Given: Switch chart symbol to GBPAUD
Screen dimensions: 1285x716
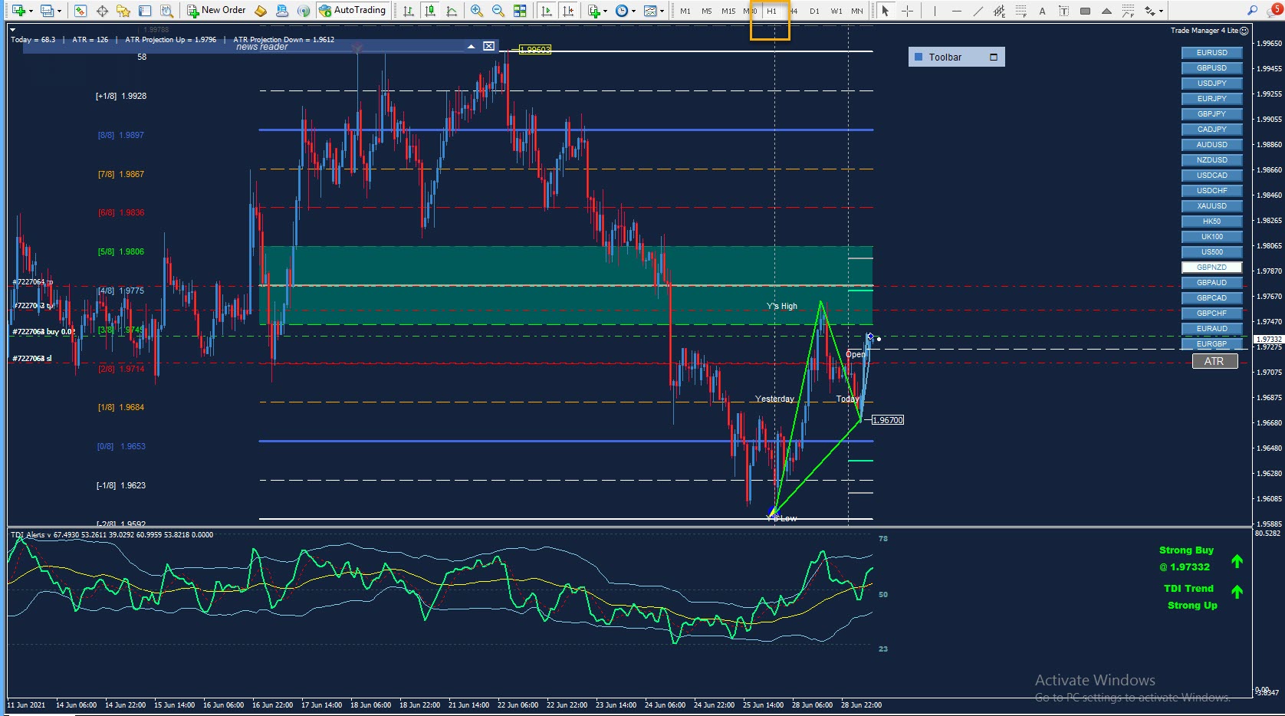Looking at the screenshot, I should pyautogui.click(x=1212, y=283).
